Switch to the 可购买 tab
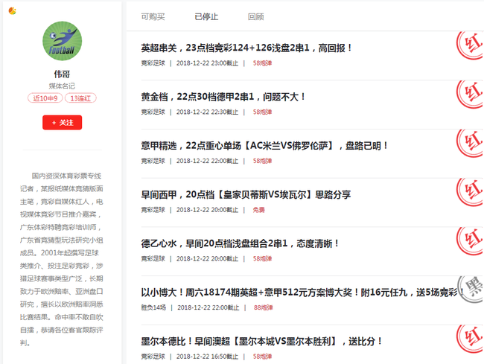 click(x=153, y=16)
